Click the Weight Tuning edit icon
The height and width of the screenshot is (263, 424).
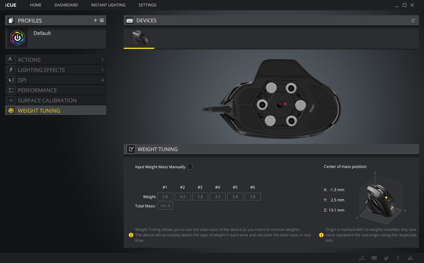tap(131, 149)
